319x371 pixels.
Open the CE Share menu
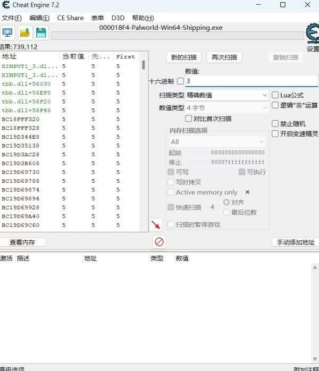tap(70, 18)
